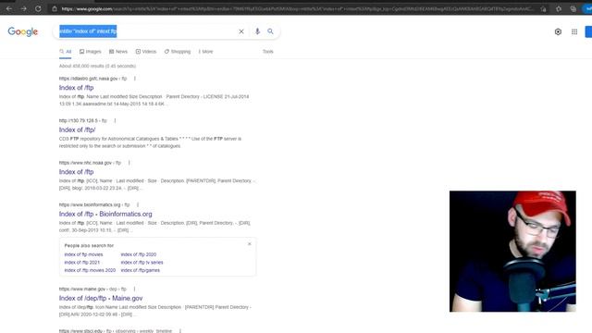Switch to the Images tab
This screenshot has width=592, height=333.
click(x=91, y=52)
